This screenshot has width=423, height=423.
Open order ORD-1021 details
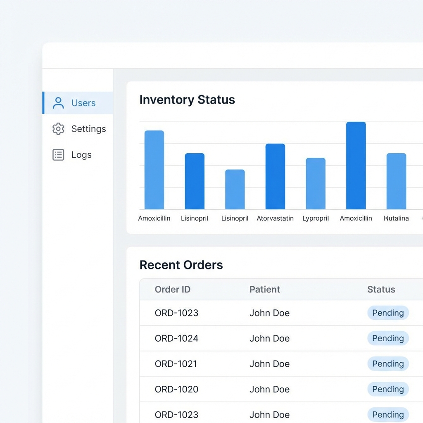tap(176, 364)
